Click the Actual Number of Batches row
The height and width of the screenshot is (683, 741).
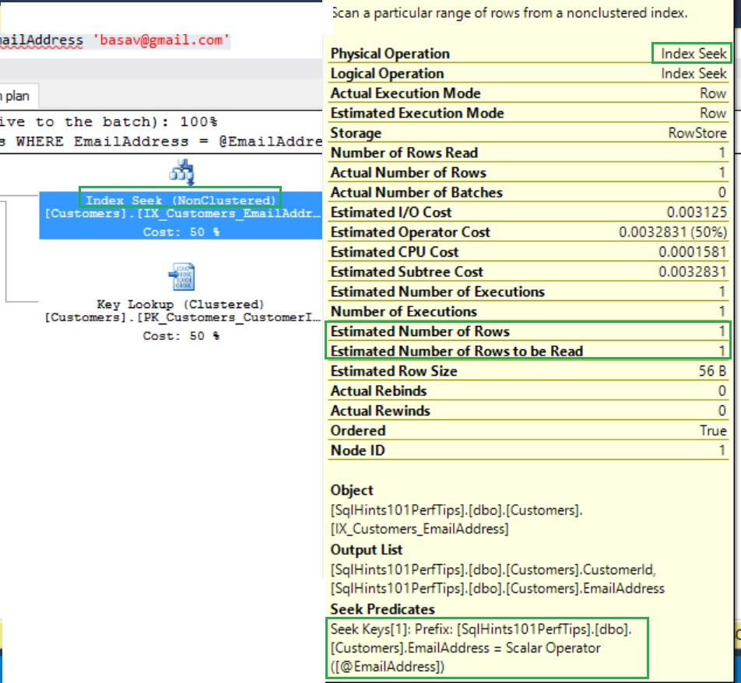point(529,192)
